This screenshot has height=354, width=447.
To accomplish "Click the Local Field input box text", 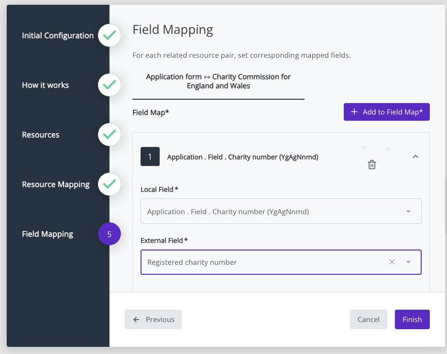I will pyautogui.click(x=228, y=212).
